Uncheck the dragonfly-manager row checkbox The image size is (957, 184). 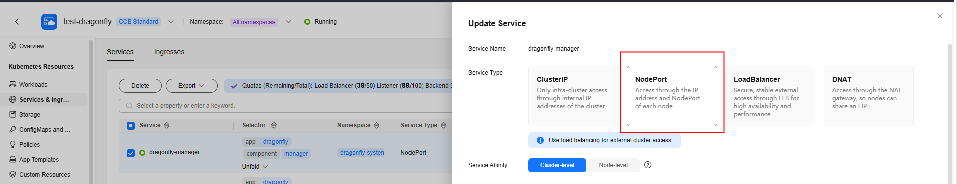click(x=131, y=153)
